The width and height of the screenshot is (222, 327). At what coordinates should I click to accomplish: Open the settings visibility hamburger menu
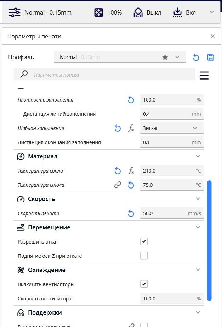coord(204,75)
